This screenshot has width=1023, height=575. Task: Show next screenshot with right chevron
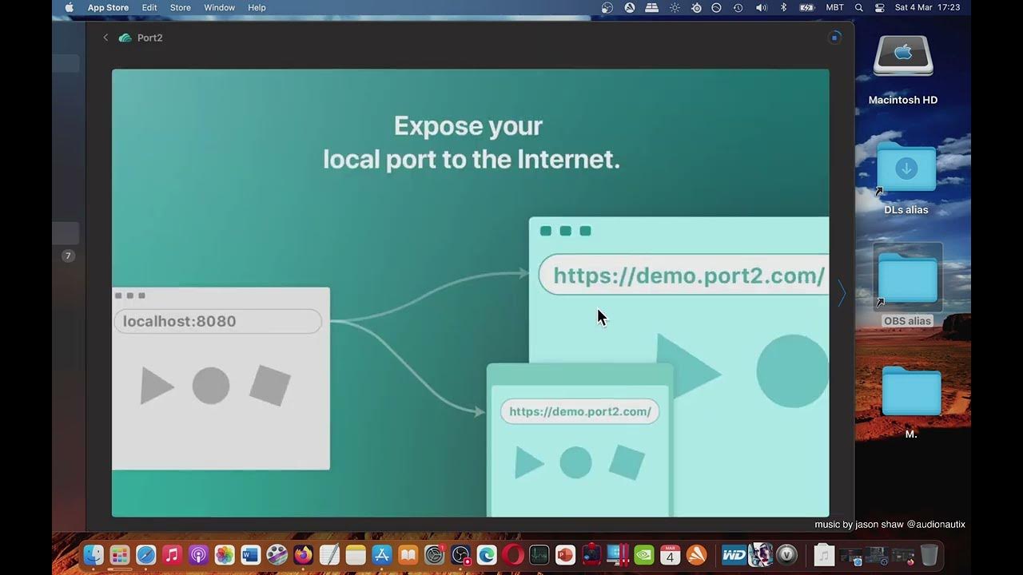click(x=842, y=294)
